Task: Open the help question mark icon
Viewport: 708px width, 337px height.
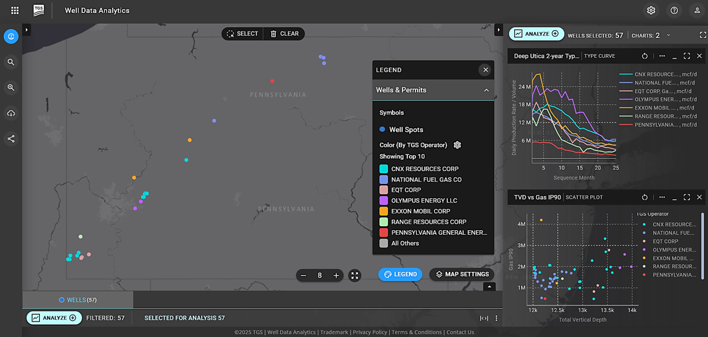Action: (674, 10)
